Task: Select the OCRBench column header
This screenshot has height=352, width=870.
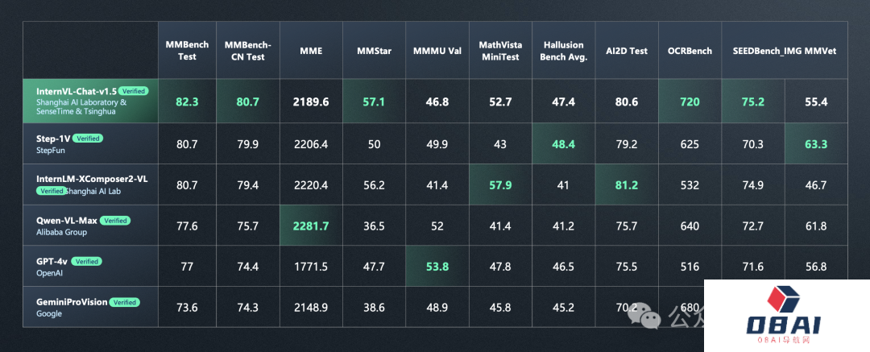Action: pos(690,51)
